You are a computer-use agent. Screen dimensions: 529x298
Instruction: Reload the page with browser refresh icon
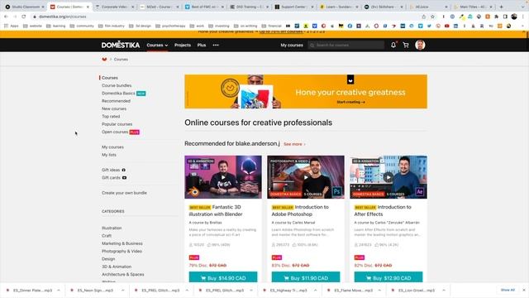point(24,17)
